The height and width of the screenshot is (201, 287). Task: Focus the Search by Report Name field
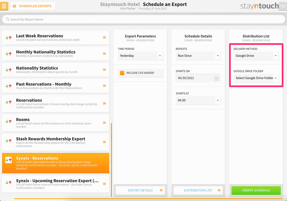(x=143, y=19)
